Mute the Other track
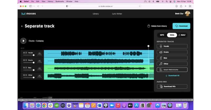The width and height of the screenshot is (211, 110). [x=24, y=75]
